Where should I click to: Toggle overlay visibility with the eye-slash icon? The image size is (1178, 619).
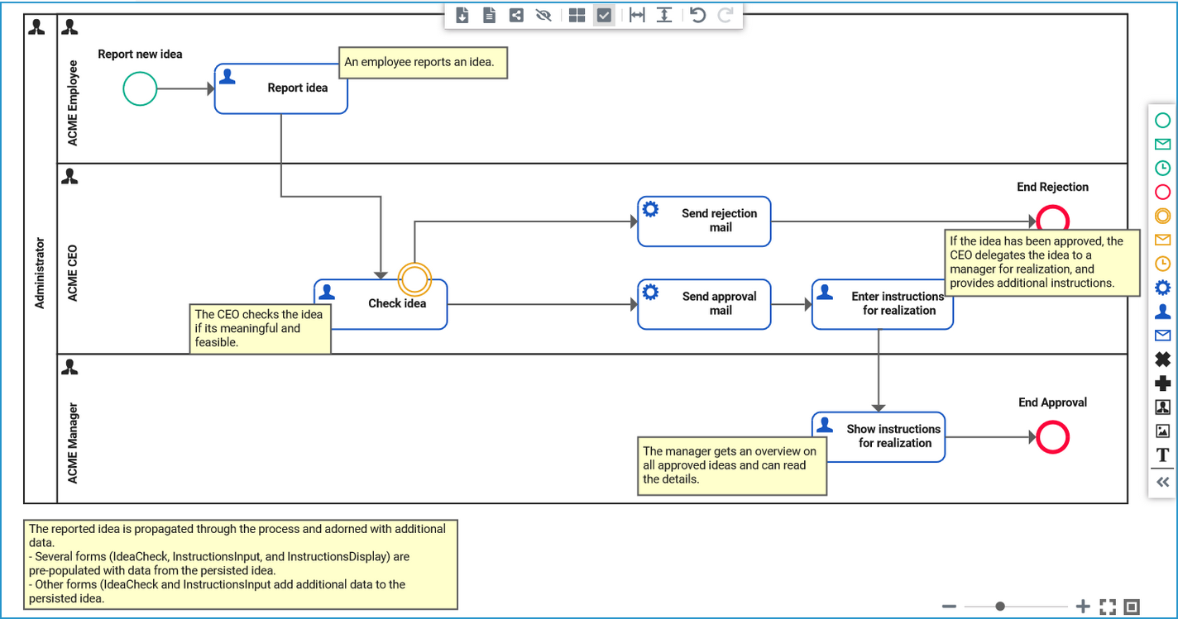coord(544,14)
